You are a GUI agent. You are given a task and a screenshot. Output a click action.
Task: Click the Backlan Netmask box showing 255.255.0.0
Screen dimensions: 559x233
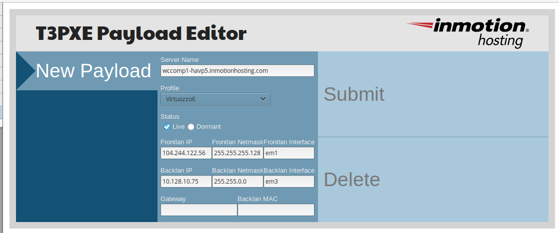click(237, 182)
